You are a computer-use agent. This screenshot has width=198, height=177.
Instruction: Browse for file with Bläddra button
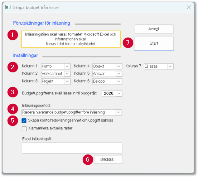[x=108, y=159]
